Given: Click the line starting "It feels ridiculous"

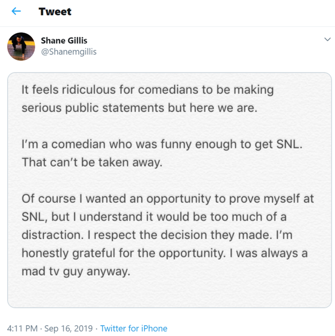Looking at the screenshot, I should 148,90.
